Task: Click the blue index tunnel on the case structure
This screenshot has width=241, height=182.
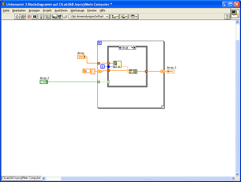Action: pyautogui.click(x=108, y=67)
